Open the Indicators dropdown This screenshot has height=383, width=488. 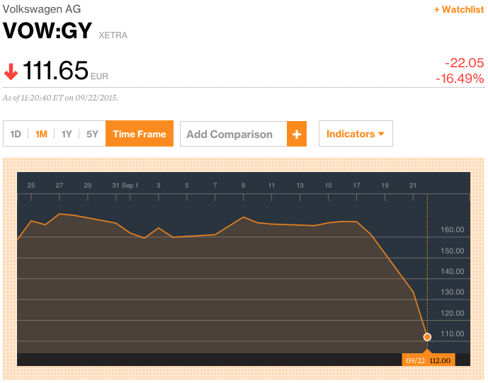pos(356,134)
